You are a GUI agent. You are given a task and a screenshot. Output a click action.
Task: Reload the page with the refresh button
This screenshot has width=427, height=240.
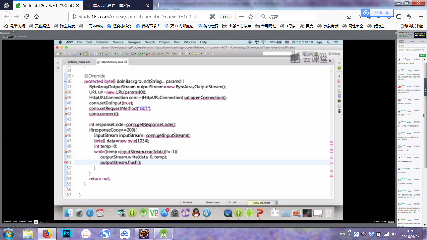pyautogui.click(x=27, y=17)
